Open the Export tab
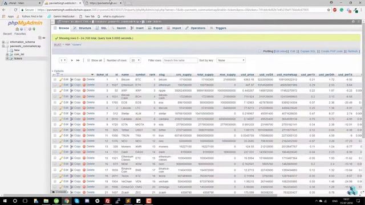 coord(155,28)
